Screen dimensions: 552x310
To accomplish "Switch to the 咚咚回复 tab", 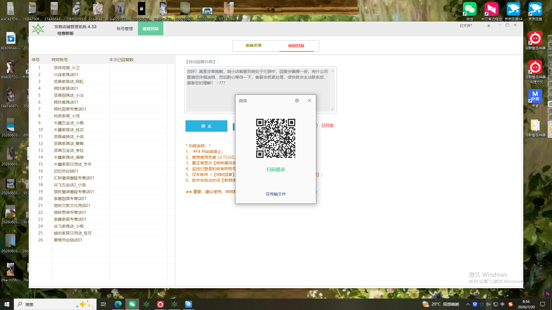I will 151,29.
